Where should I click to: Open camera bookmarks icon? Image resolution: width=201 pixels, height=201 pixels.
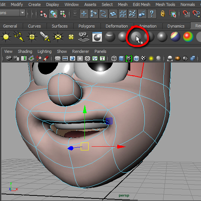24,58
